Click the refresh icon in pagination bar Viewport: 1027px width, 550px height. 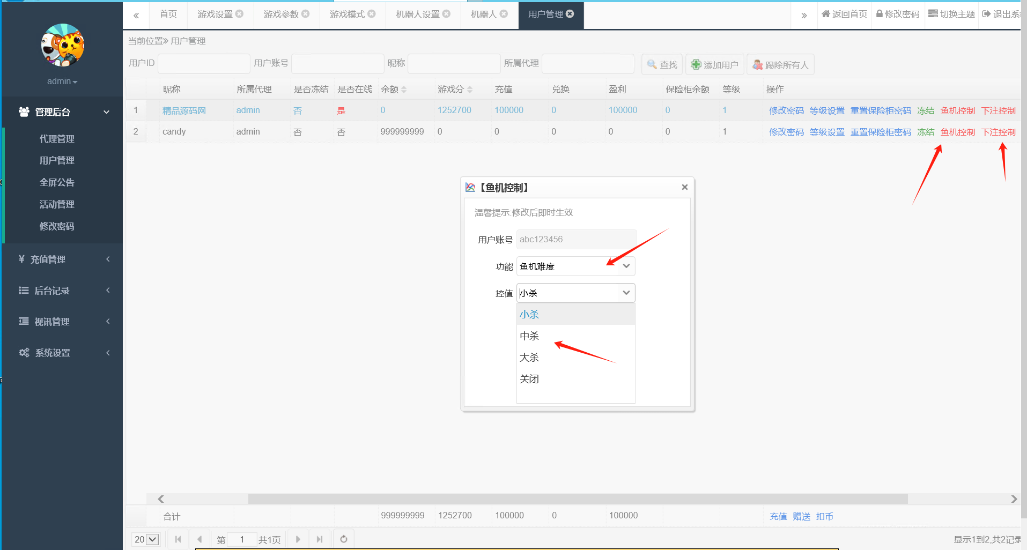click(344, 539)
